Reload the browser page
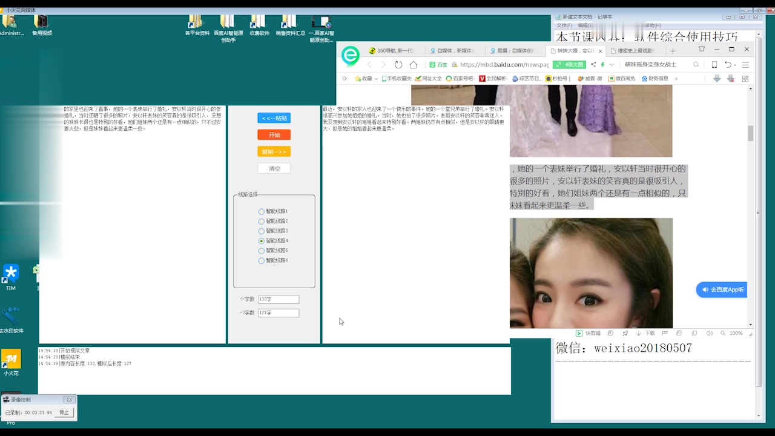 pos(398,64)
